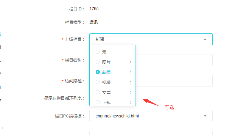Select the 下载 radio button
The height and width of the screenshot is (135, 238).
(x=98, y=102)
